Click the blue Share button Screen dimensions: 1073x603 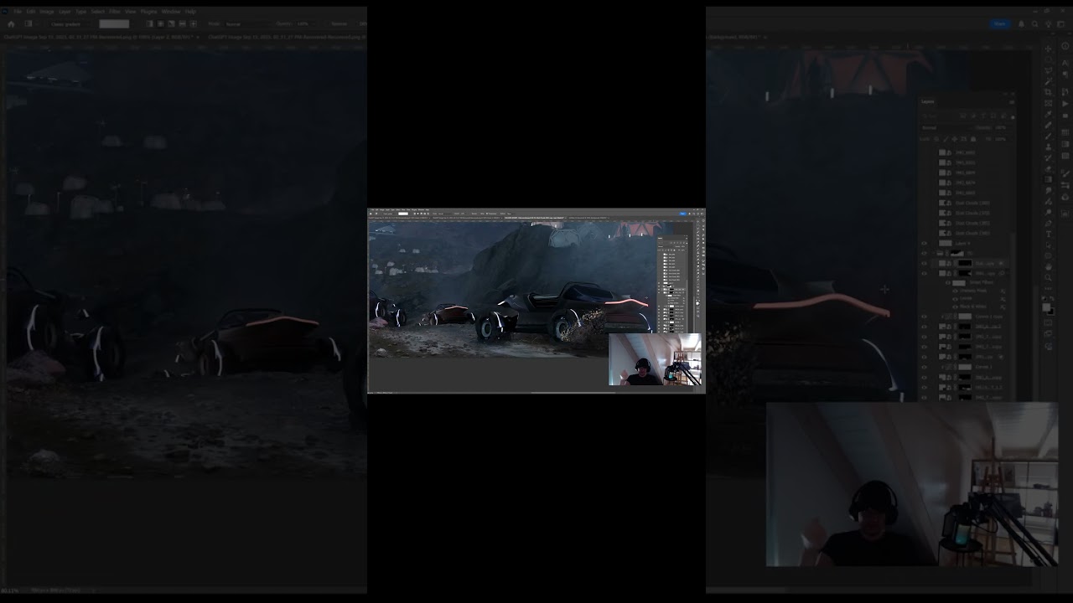[x=999, y=23]
